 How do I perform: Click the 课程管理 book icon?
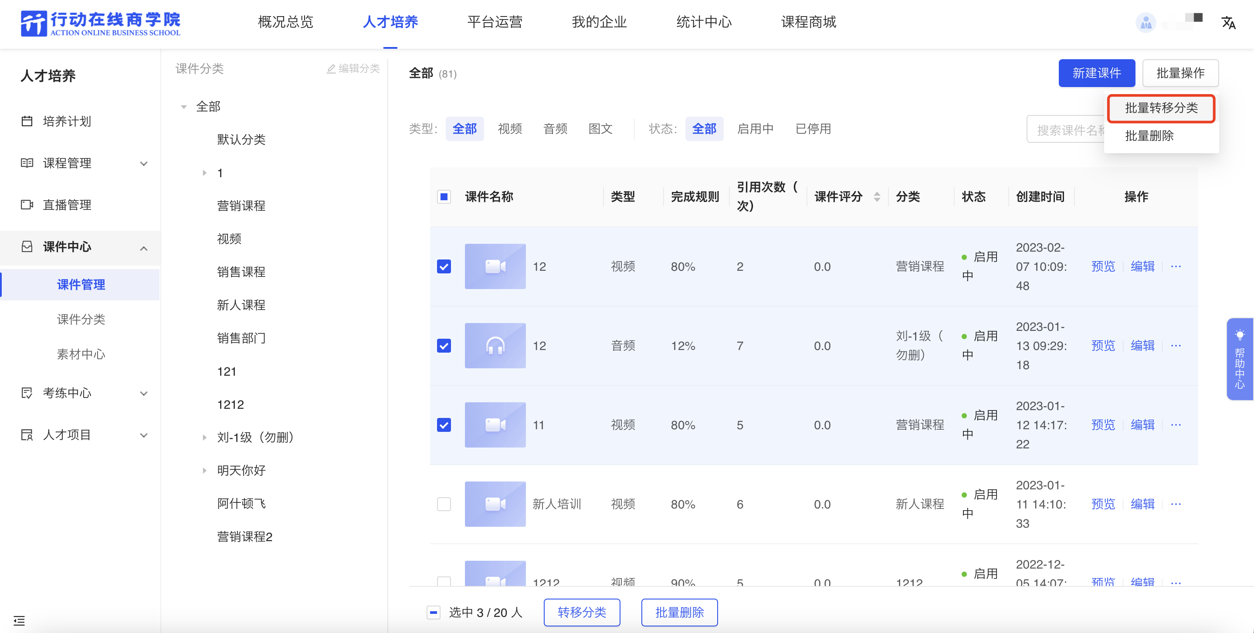[x=27, y=163]
